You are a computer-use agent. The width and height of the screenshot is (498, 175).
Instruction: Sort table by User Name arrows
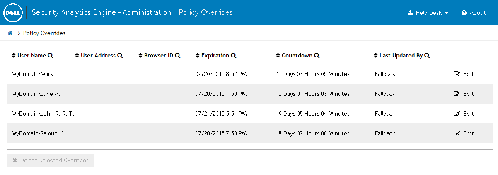pyautogui.click(x=14, y=55)
